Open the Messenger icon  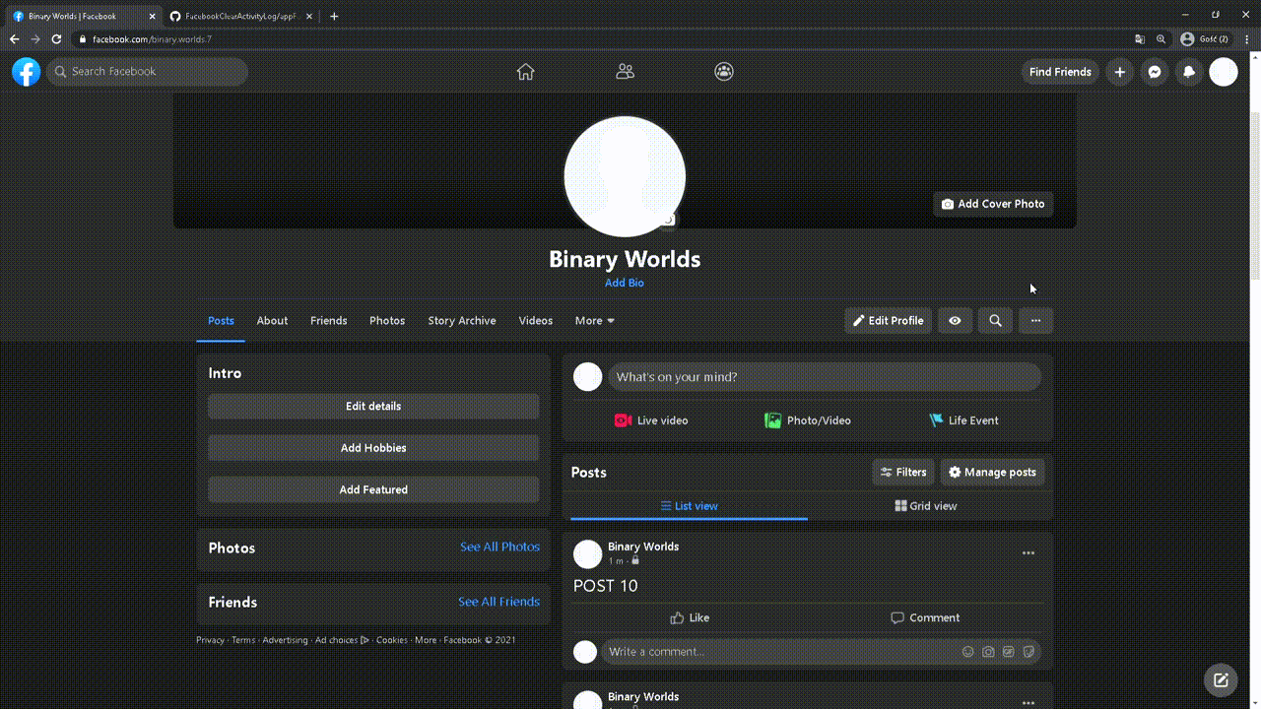coord(1155,72)
